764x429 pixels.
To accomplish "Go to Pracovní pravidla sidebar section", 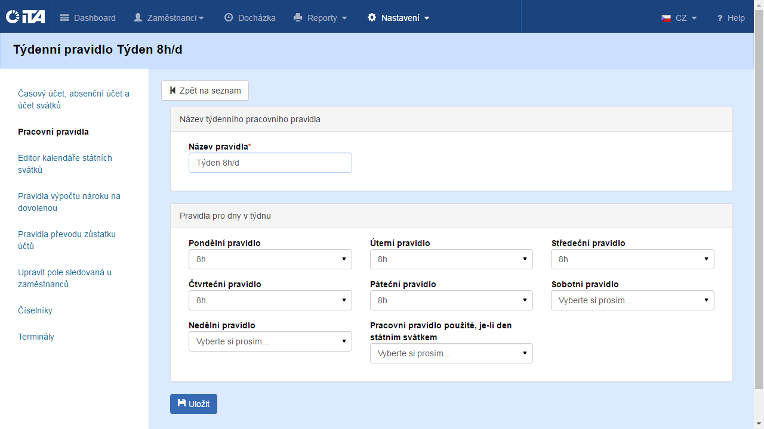I will coord(53,132).
